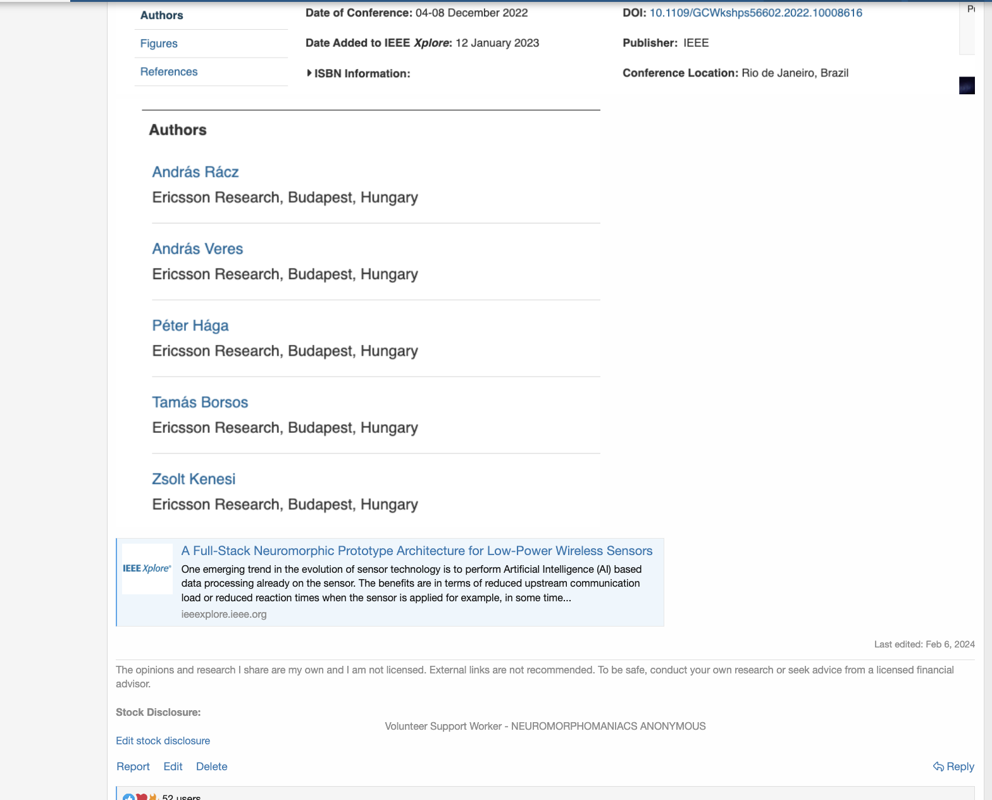Go to the References tab
This screenshot has height=800, width=992.
pyautogui.click(x=169, y=72)
